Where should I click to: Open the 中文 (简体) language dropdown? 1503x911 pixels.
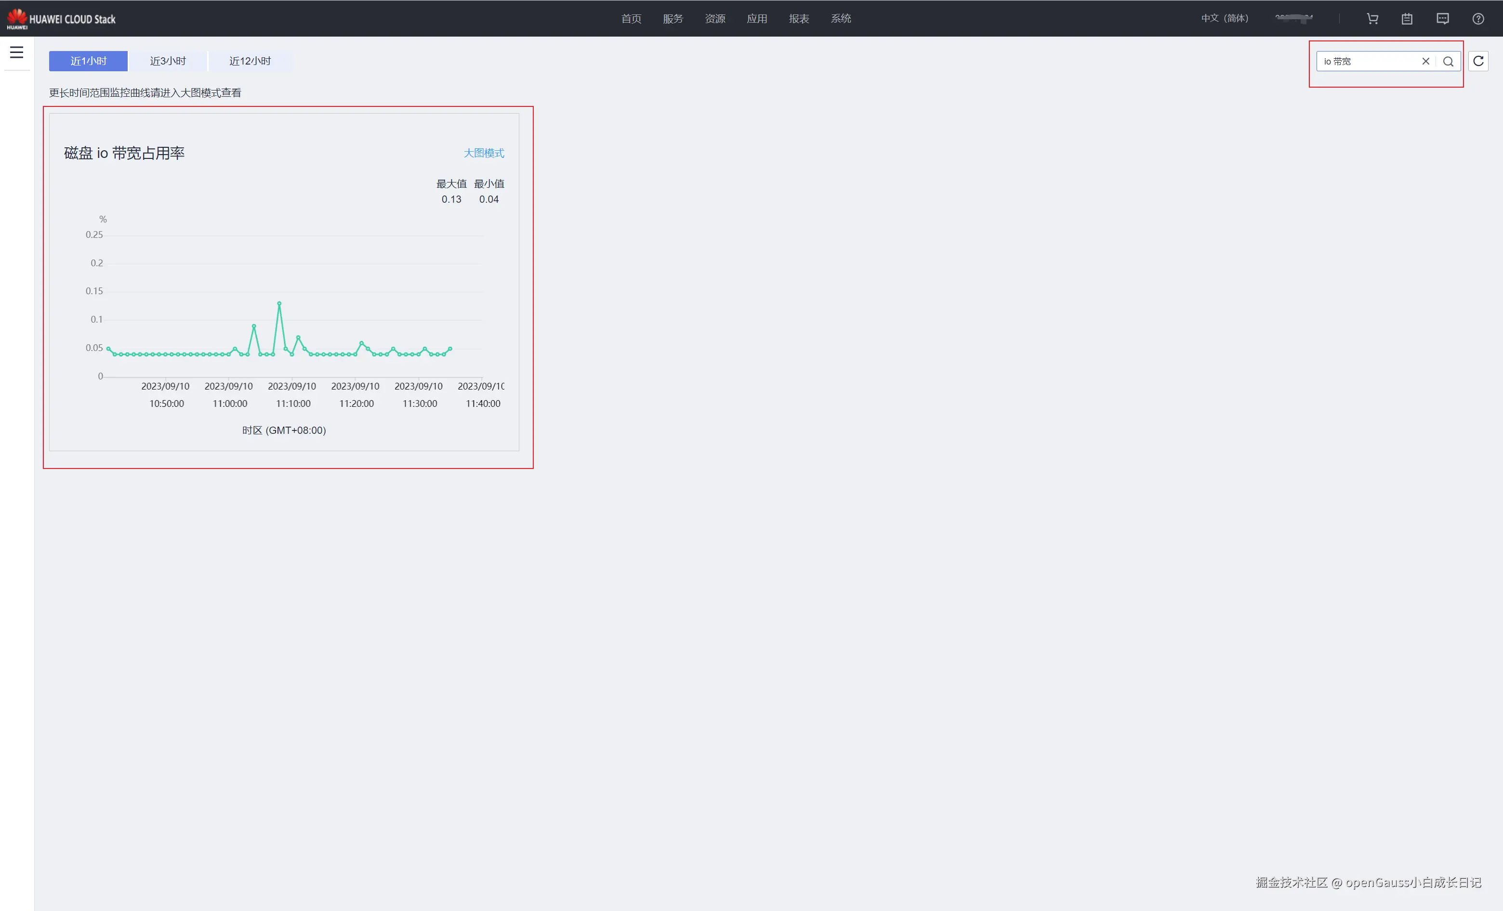[1225, 18]
